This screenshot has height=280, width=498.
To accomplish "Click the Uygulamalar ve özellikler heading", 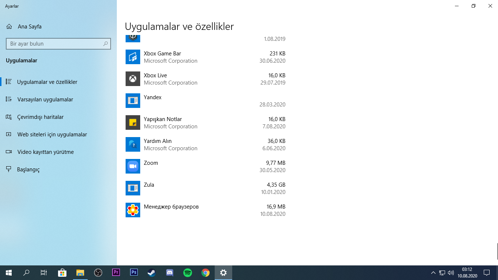I will pyautogui.click(x=179, y=27).
